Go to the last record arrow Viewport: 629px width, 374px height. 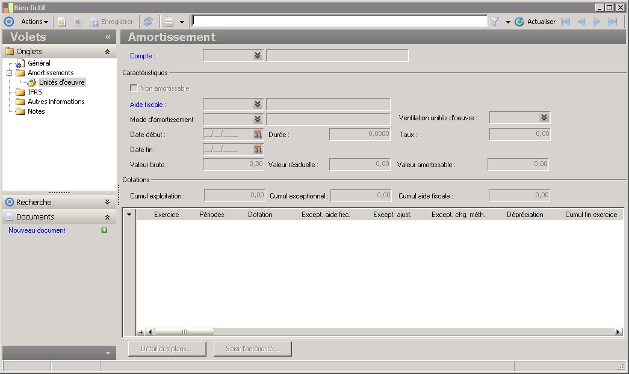pos(613,22)
